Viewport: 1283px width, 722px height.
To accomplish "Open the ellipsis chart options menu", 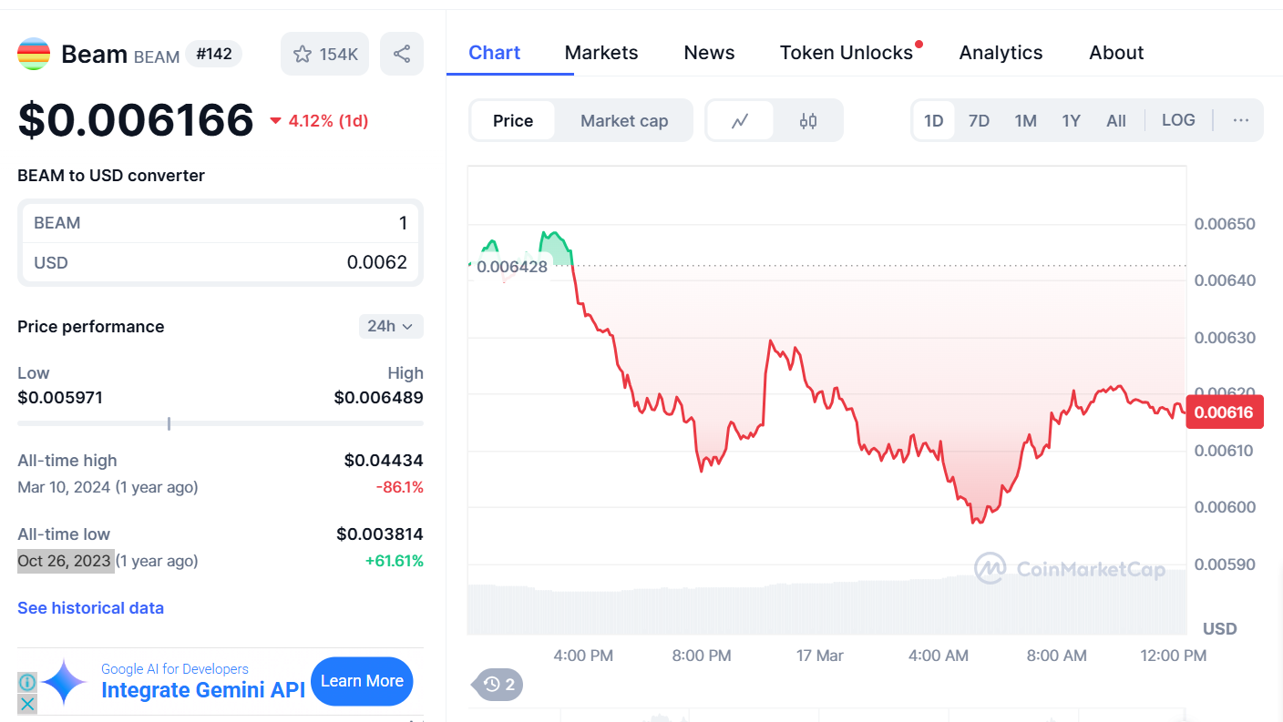I will tap(1240, 119).
